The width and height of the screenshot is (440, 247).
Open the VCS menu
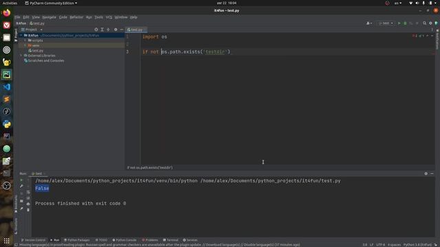tap(109, 17)
